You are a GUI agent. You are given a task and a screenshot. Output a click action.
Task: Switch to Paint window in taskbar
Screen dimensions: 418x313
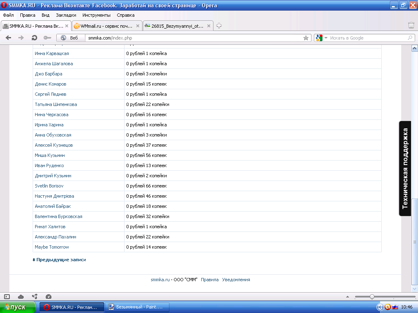(137, 307)
